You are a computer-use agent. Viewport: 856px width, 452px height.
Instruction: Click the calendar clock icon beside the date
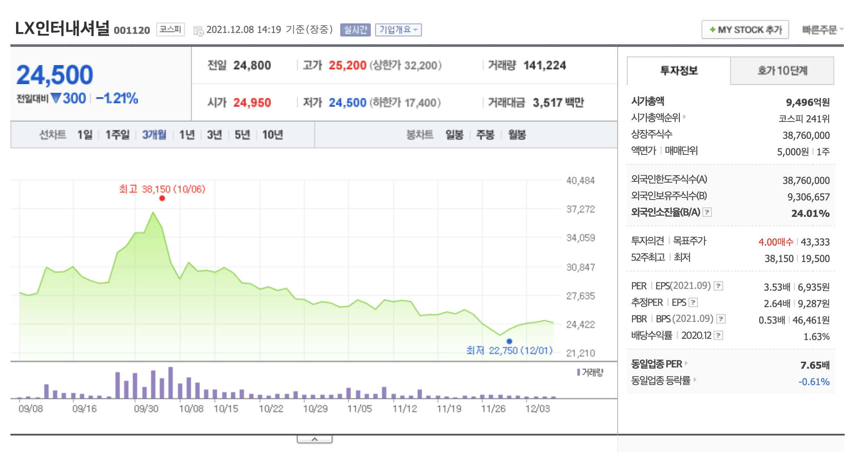[198, 30]
